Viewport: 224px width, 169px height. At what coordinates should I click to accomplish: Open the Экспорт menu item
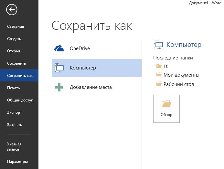(15, 112)
